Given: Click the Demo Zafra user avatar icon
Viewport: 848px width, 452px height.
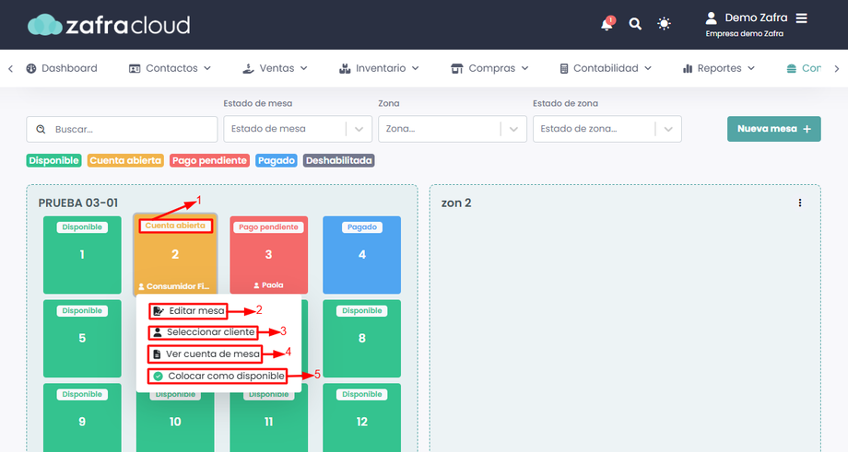Looking at the screenshot, I should point(712,17).
